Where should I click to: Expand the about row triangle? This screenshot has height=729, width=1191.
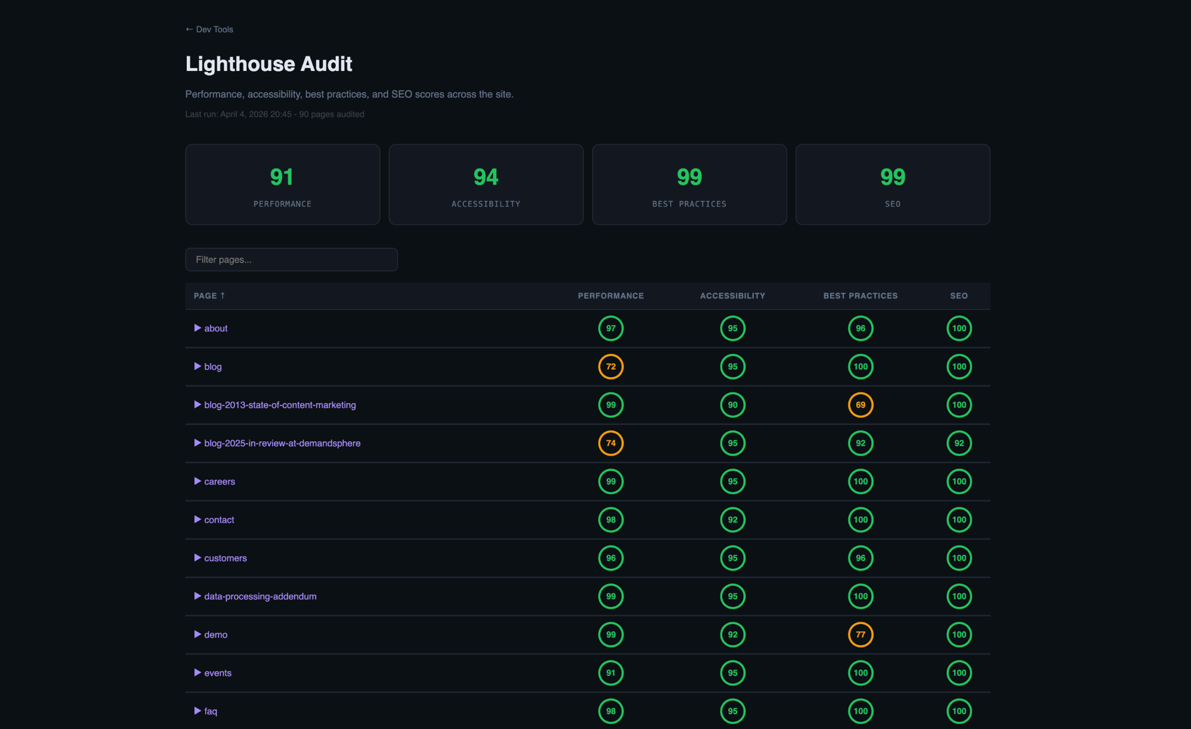[197, 328]
